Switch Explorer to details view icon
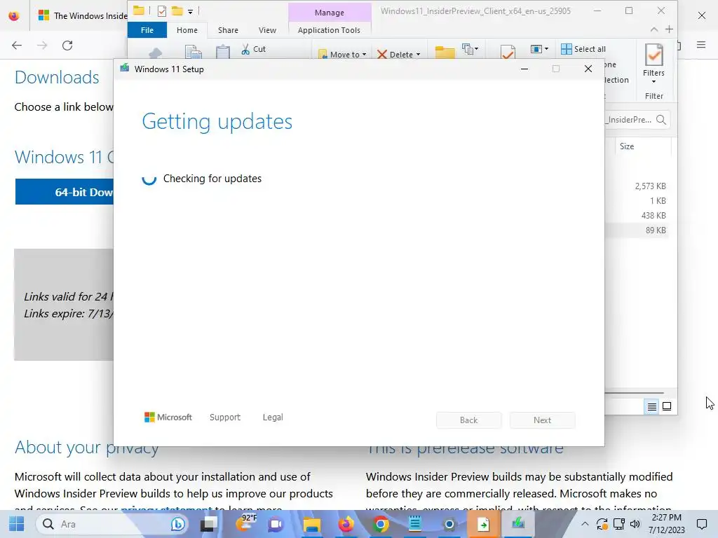 point(652,406)
